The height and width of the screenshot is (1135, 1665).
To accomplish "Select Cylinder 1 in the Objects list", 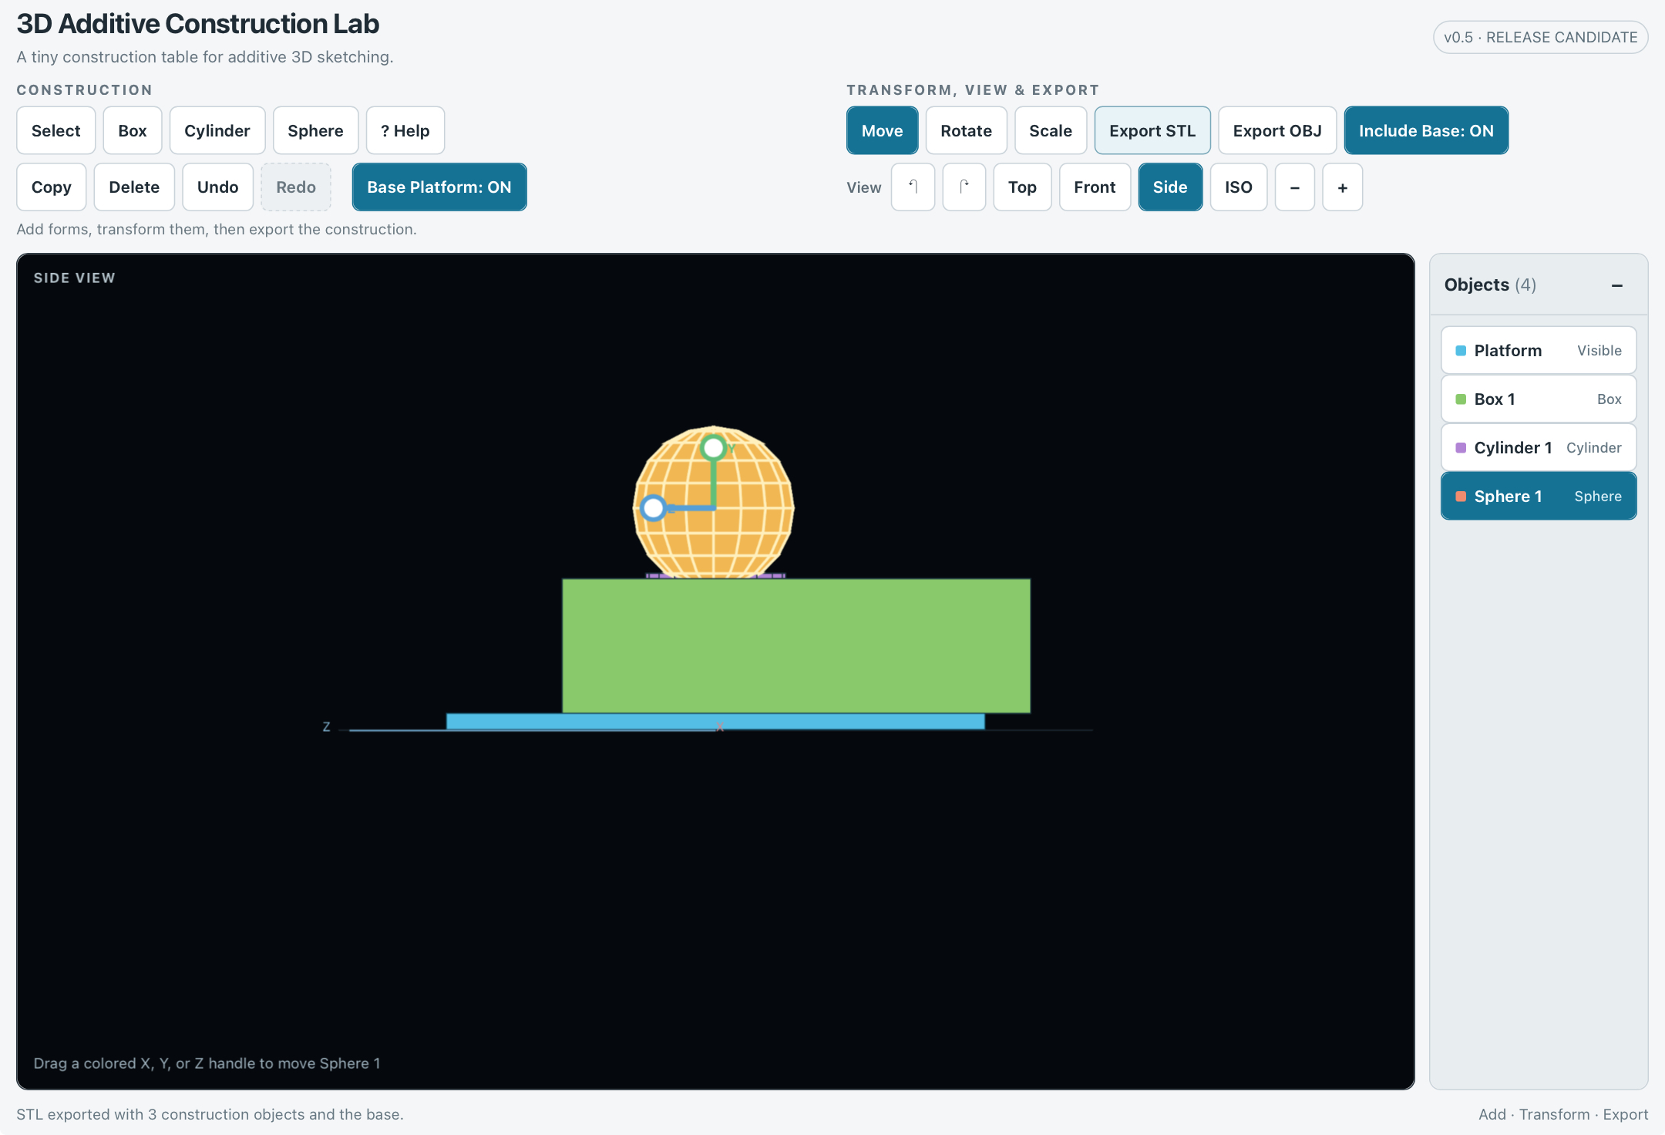I will [x=1539, y=447].
